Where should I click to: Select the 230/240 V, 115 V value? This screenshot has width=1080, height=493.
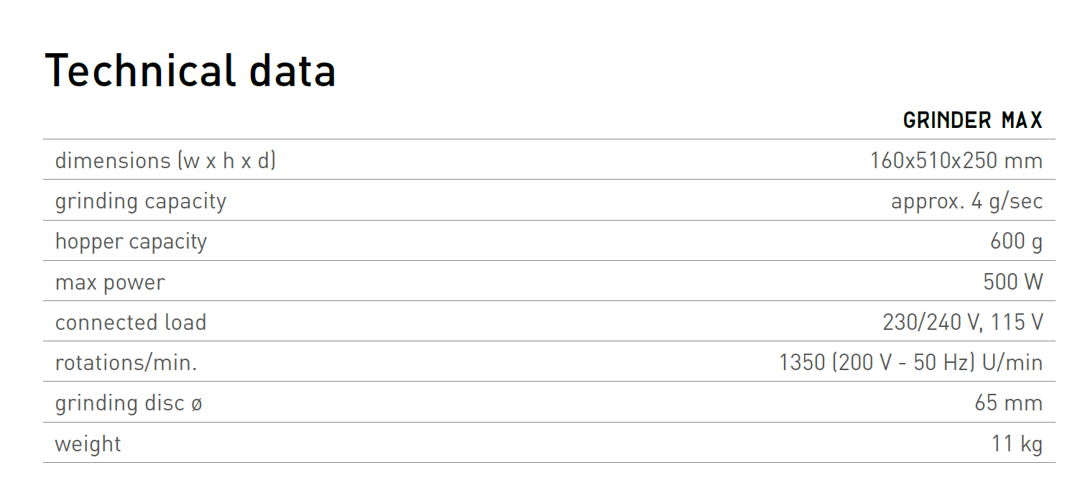pyautogui.click(x=963, y=322)
